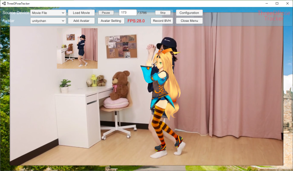Image resolution: width=293 pixels, height=171 pixels.
Task: Open the Source Device dropdown showing Movie File
Action: (x=48, y=13)
